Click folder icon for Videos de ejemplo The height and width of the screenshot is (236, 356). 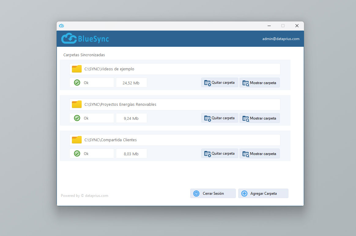[77, 69]
